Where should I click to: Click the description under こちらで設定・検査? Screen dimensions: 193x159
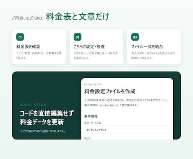96,56
